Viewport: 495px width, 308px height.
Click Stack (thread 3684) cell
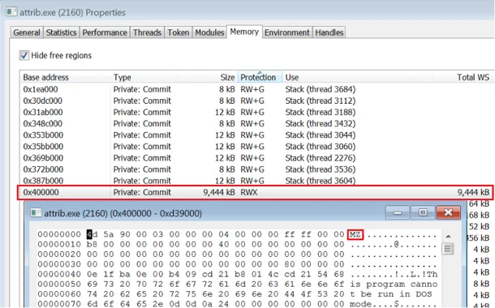click(x=321, y=89)
